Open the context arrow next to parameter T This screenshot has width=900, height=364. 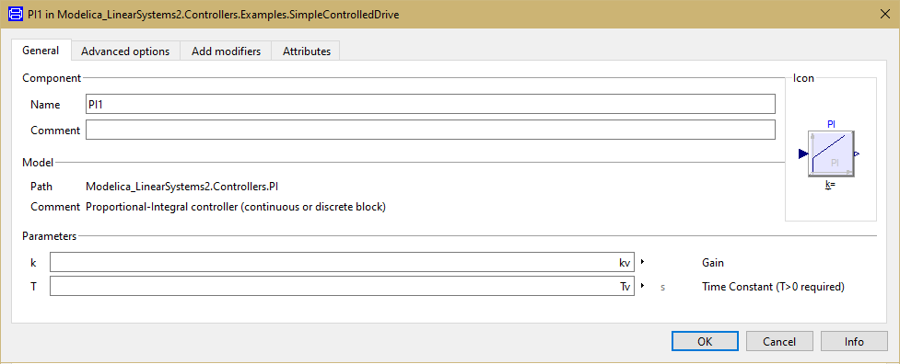pyautogui.click(x=642, y=285)
